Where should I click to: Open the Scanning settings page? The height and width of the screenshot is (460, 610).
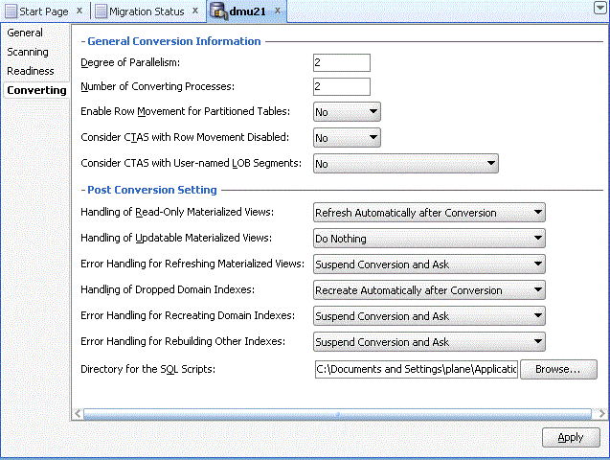pos(28,52)
